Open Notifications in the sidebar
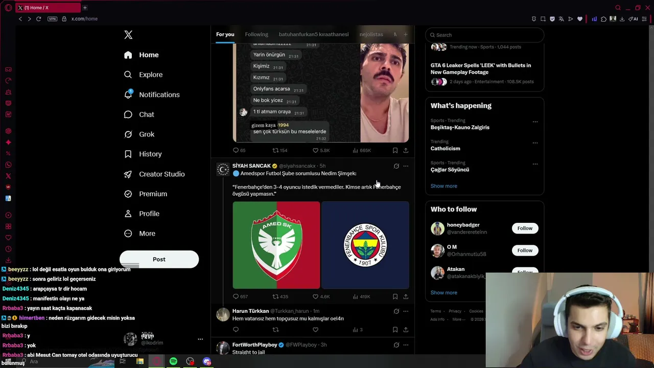Viewport: 654px width, 368px height. coord(152,95)
